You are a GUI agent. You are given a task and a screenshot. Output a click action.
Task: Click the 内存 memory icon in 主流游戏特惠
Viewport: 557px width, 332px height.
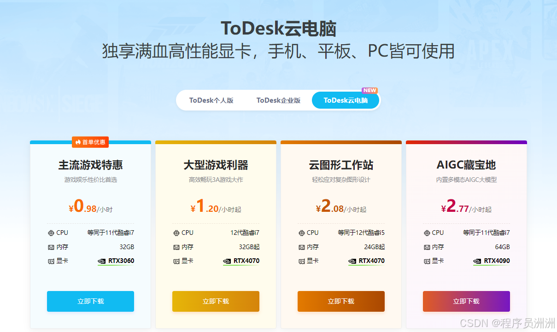pos(51,247)
